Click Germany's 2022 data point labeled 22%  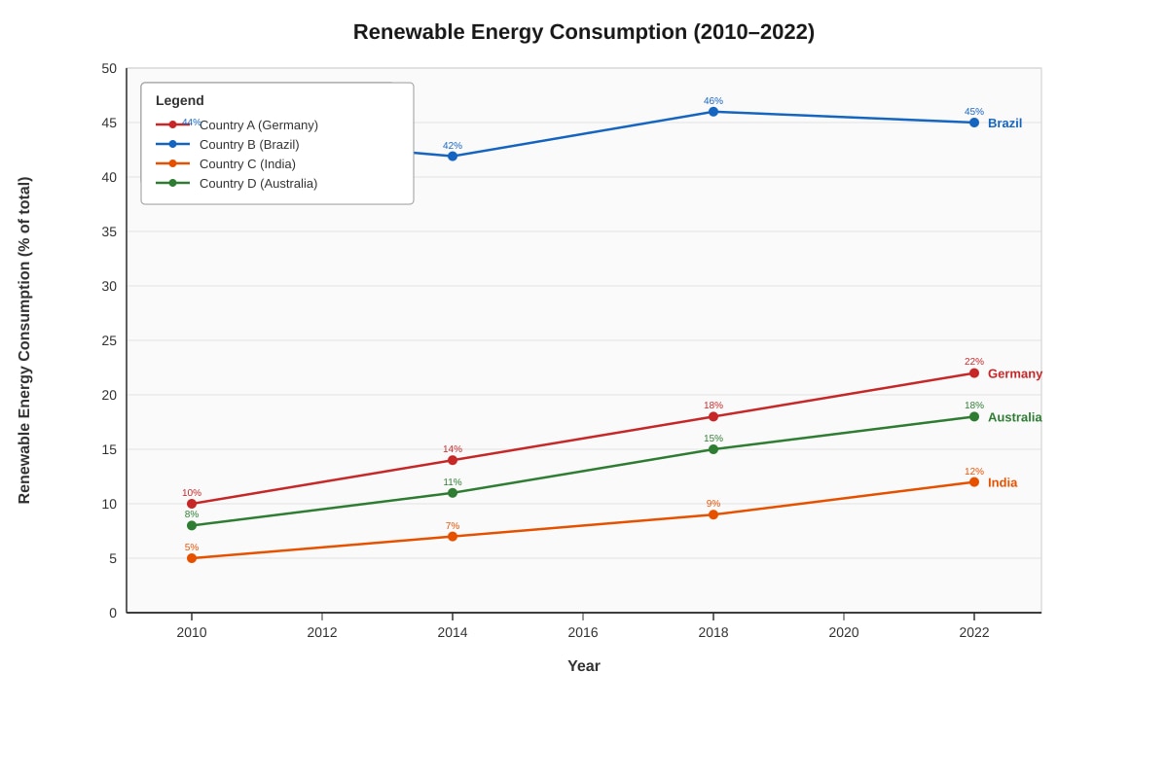(x=974, y=373)
